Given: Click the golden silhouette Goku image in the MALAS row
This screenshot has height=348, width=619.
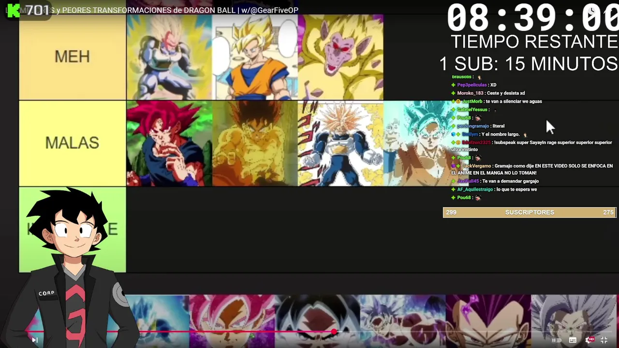Looking at the screenshot, I should (255, 144).
